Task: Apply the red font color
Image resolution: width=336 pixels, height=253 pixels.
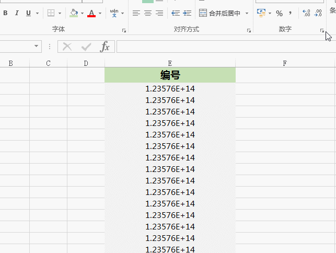Action: 91,13
